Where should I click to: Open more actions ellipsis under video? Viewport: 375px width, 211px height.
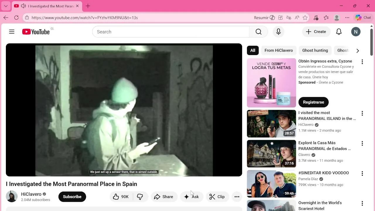pyautogui.click(x=237, y=197)
